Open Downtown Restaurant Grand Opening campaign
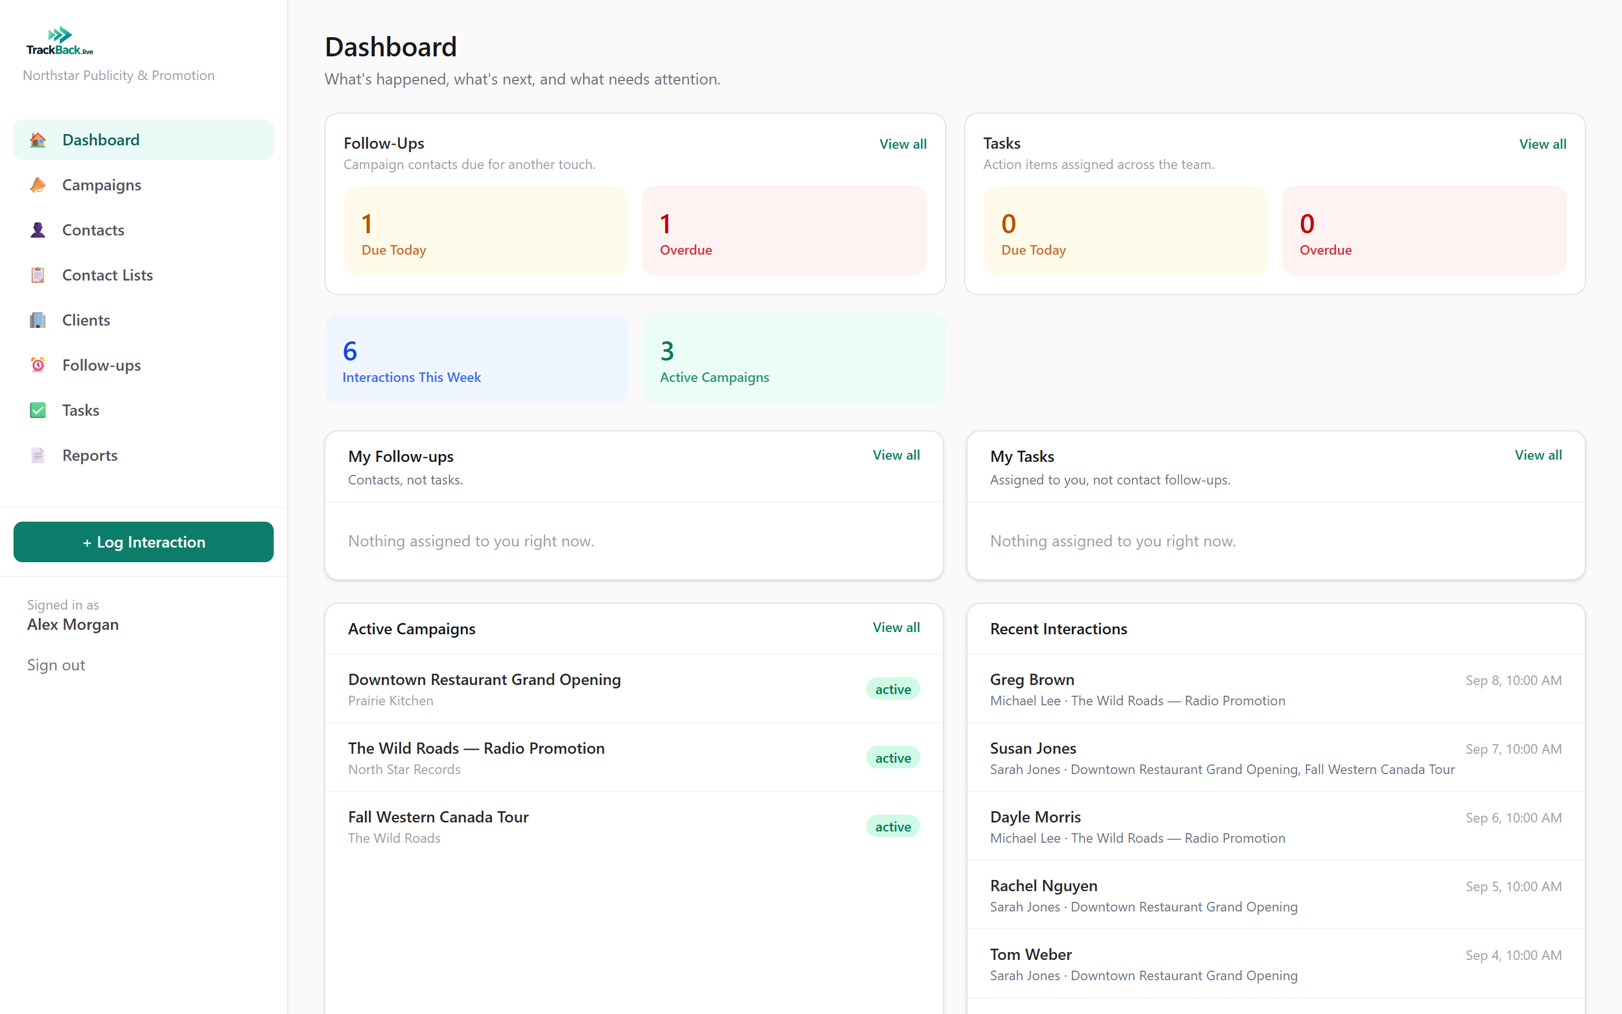Viewport: 1622px width, 1014px height. (634, 689)
